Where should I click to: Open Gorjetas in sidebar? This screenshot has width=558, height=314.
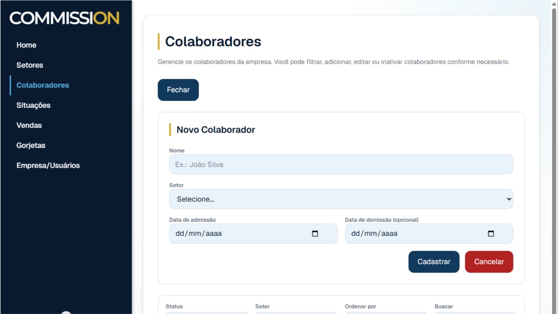[x=31, y=145]
